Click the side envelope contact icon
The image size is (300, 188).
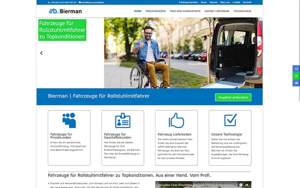(x=296, y=69)
